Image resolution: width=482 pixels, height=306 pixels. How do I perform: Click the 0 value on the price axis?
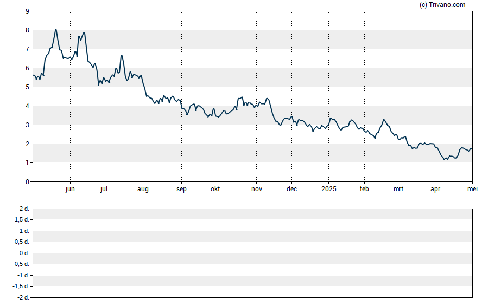click(27, 182)
